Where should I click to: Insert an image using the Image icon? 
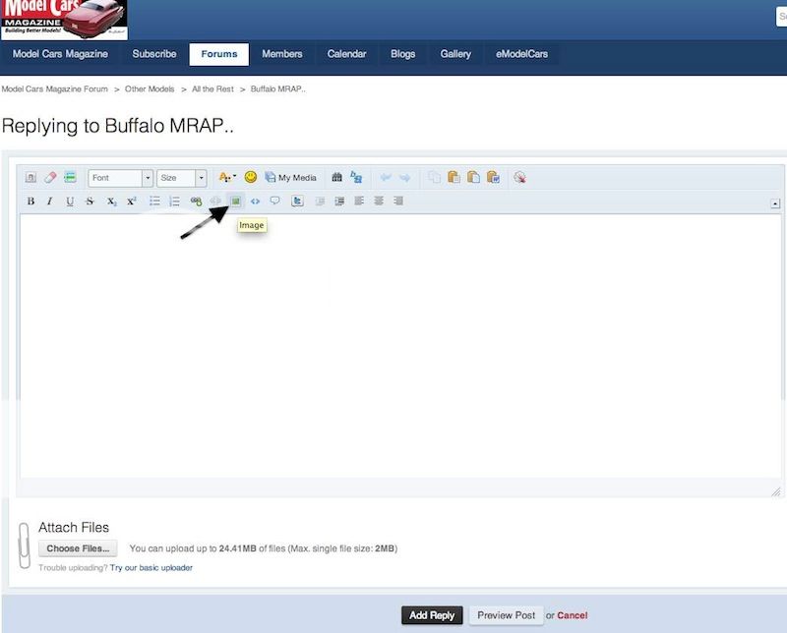coord(236,201)
